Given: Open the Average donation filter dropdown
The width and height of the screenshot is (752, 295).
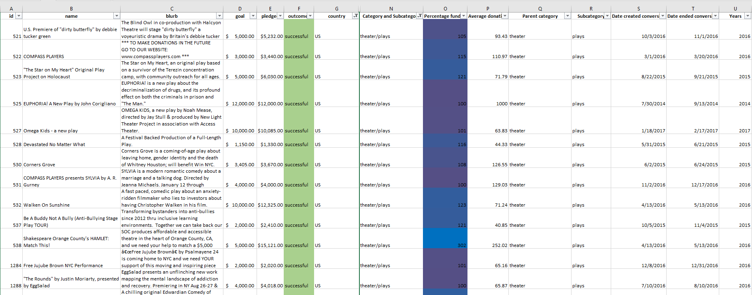Looking at the screenshot, I should click(x=505, y=16).
